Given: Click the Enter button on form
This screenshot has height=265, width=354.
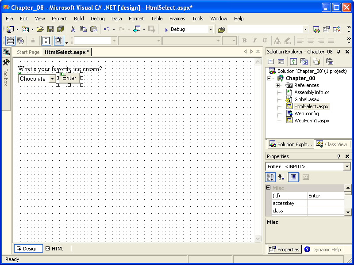Looking at the screenshot, I should (69, 78).
